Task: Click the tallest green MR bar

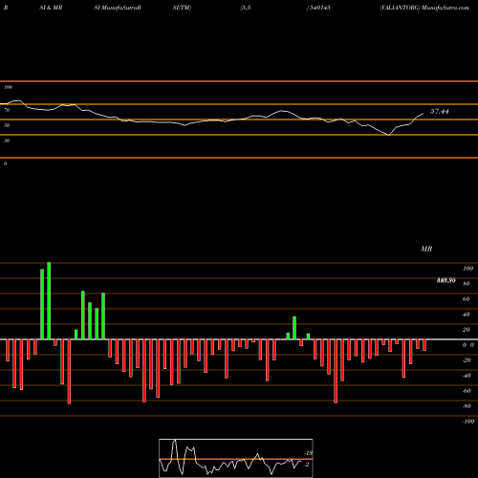Action: click(49, 301)
